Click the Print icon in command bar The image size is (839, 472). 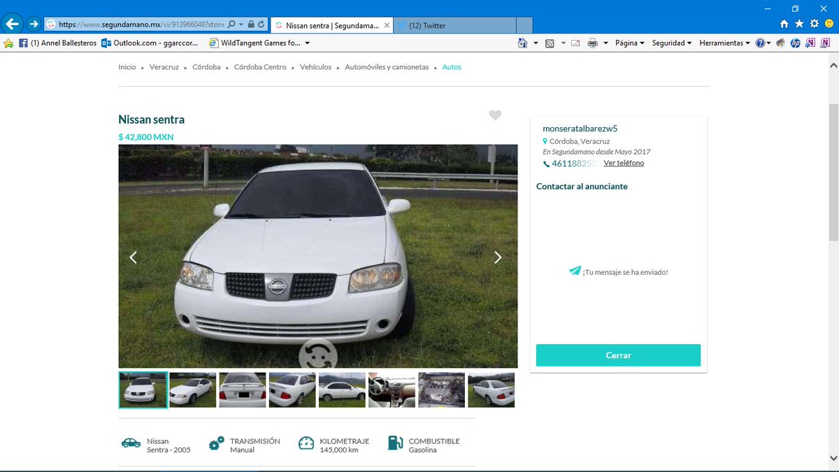click(x=593, y=43)
